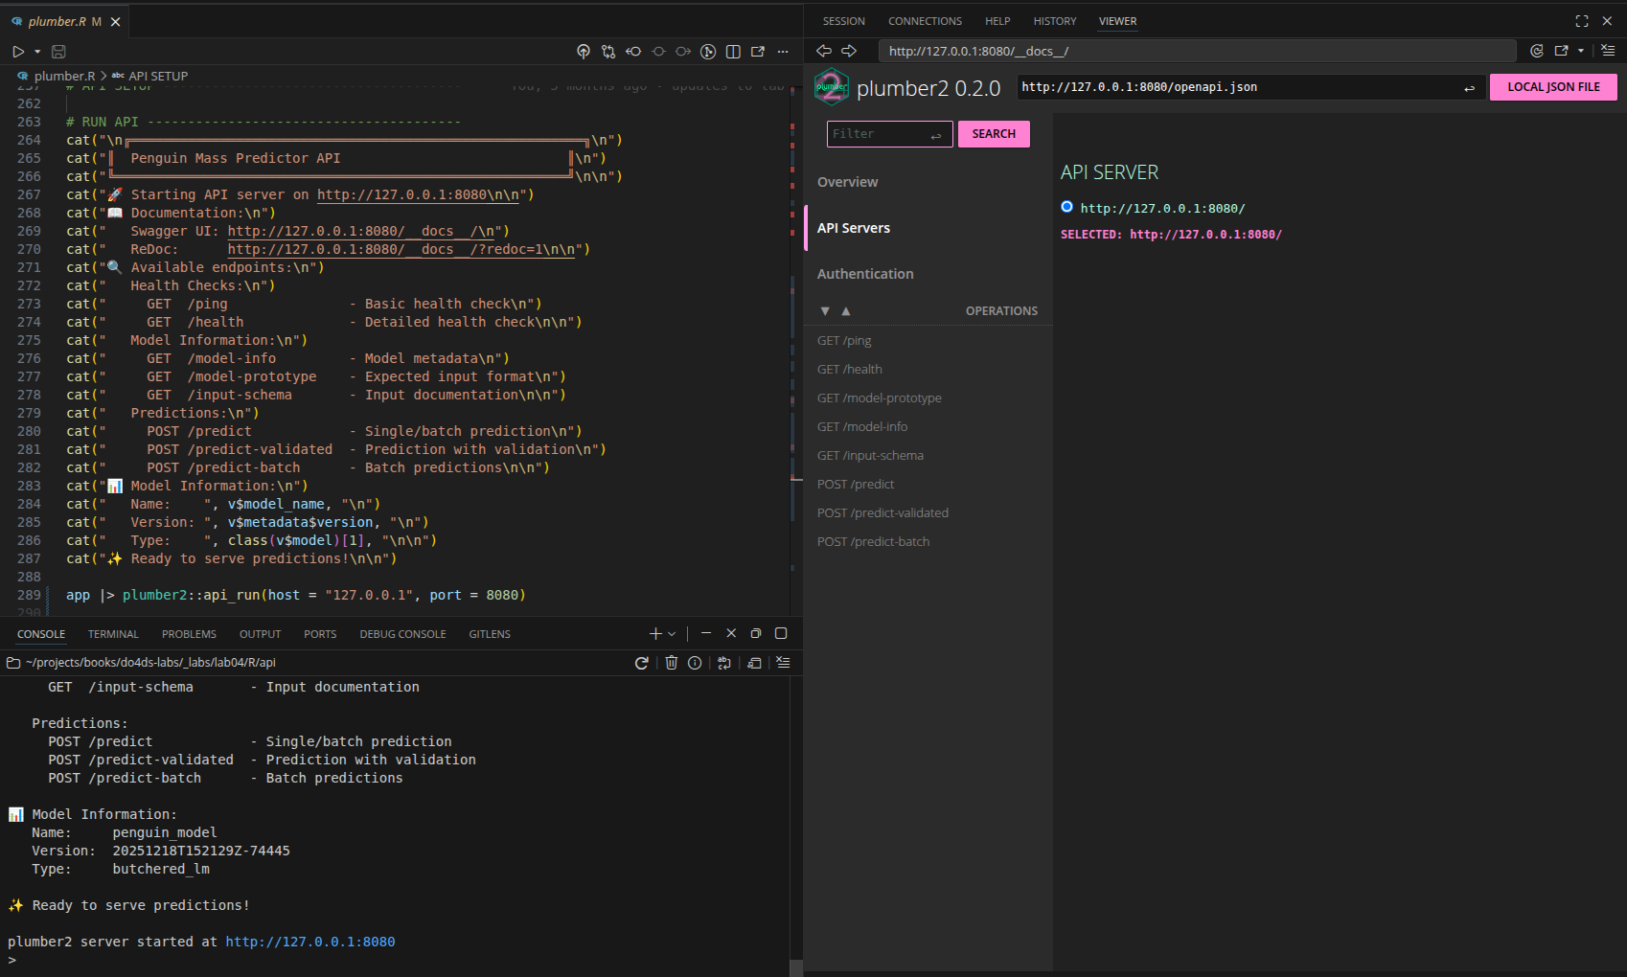Screen dimensions: 1627x977
Task: Collapse all operations with down triangle
Action: pyautogui.click(x=825, y=311)
